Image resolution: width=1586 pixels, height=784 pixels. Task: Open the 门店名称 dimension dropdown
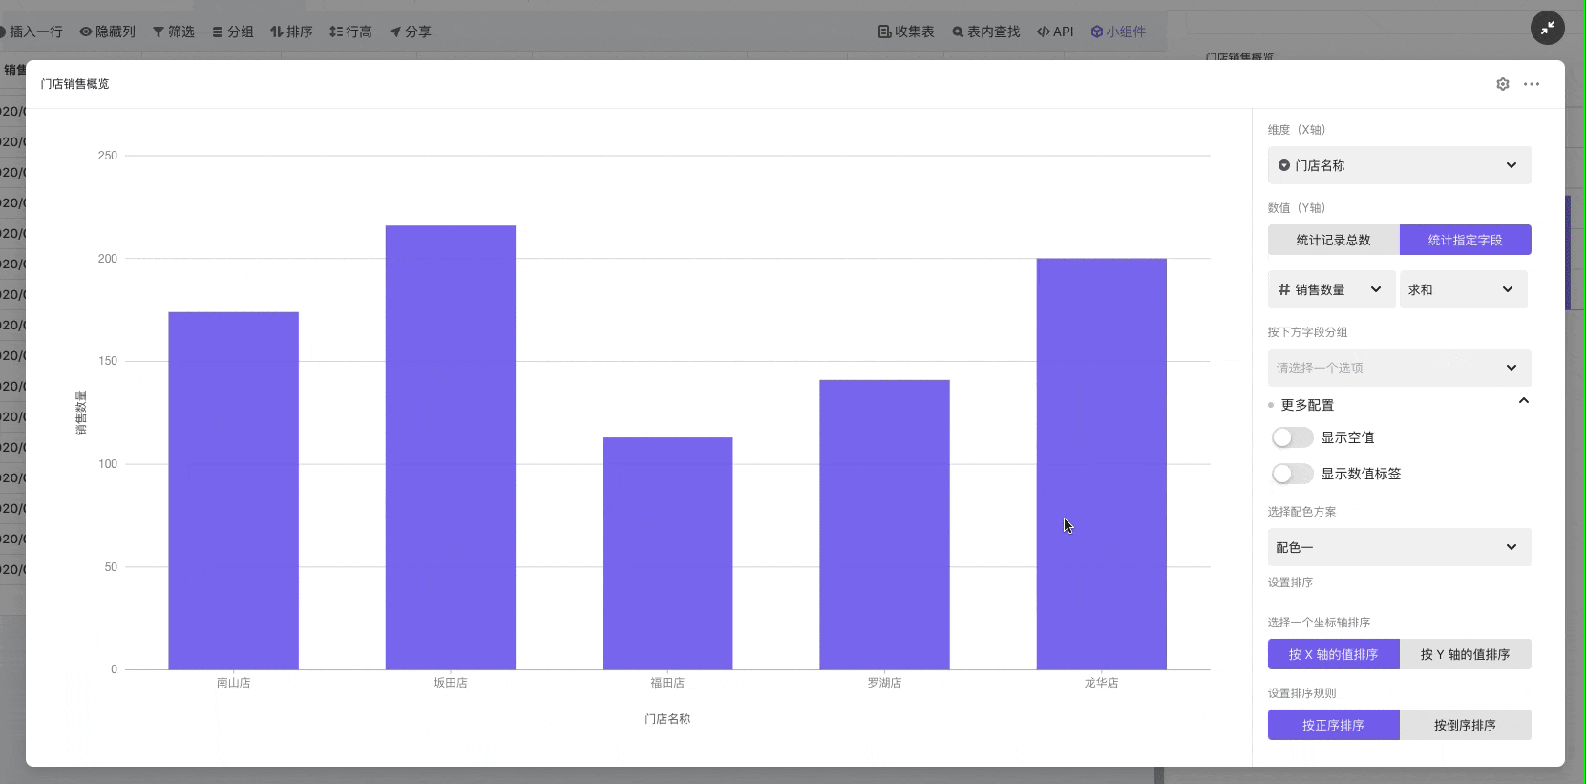pyautogui.click(x=1399, y=165)
